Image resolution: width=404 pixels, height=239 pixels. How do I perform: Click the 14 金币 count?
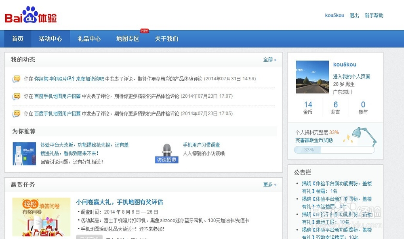308,108
